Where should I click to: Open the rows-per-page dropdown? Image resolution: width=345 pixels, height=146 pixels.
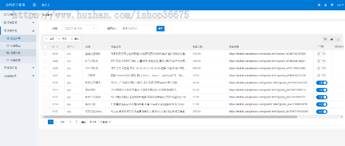[105, 122]
